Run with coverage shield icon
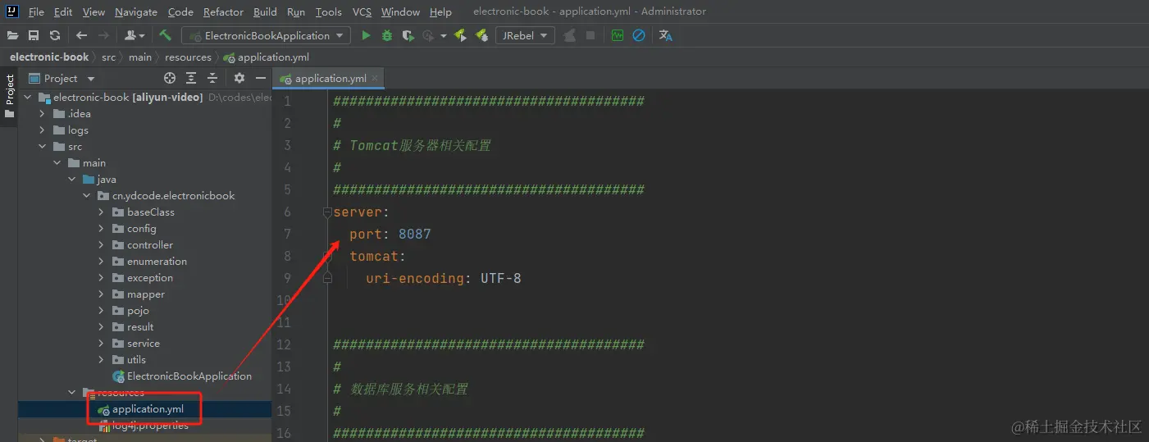 (x=408, y=35)
